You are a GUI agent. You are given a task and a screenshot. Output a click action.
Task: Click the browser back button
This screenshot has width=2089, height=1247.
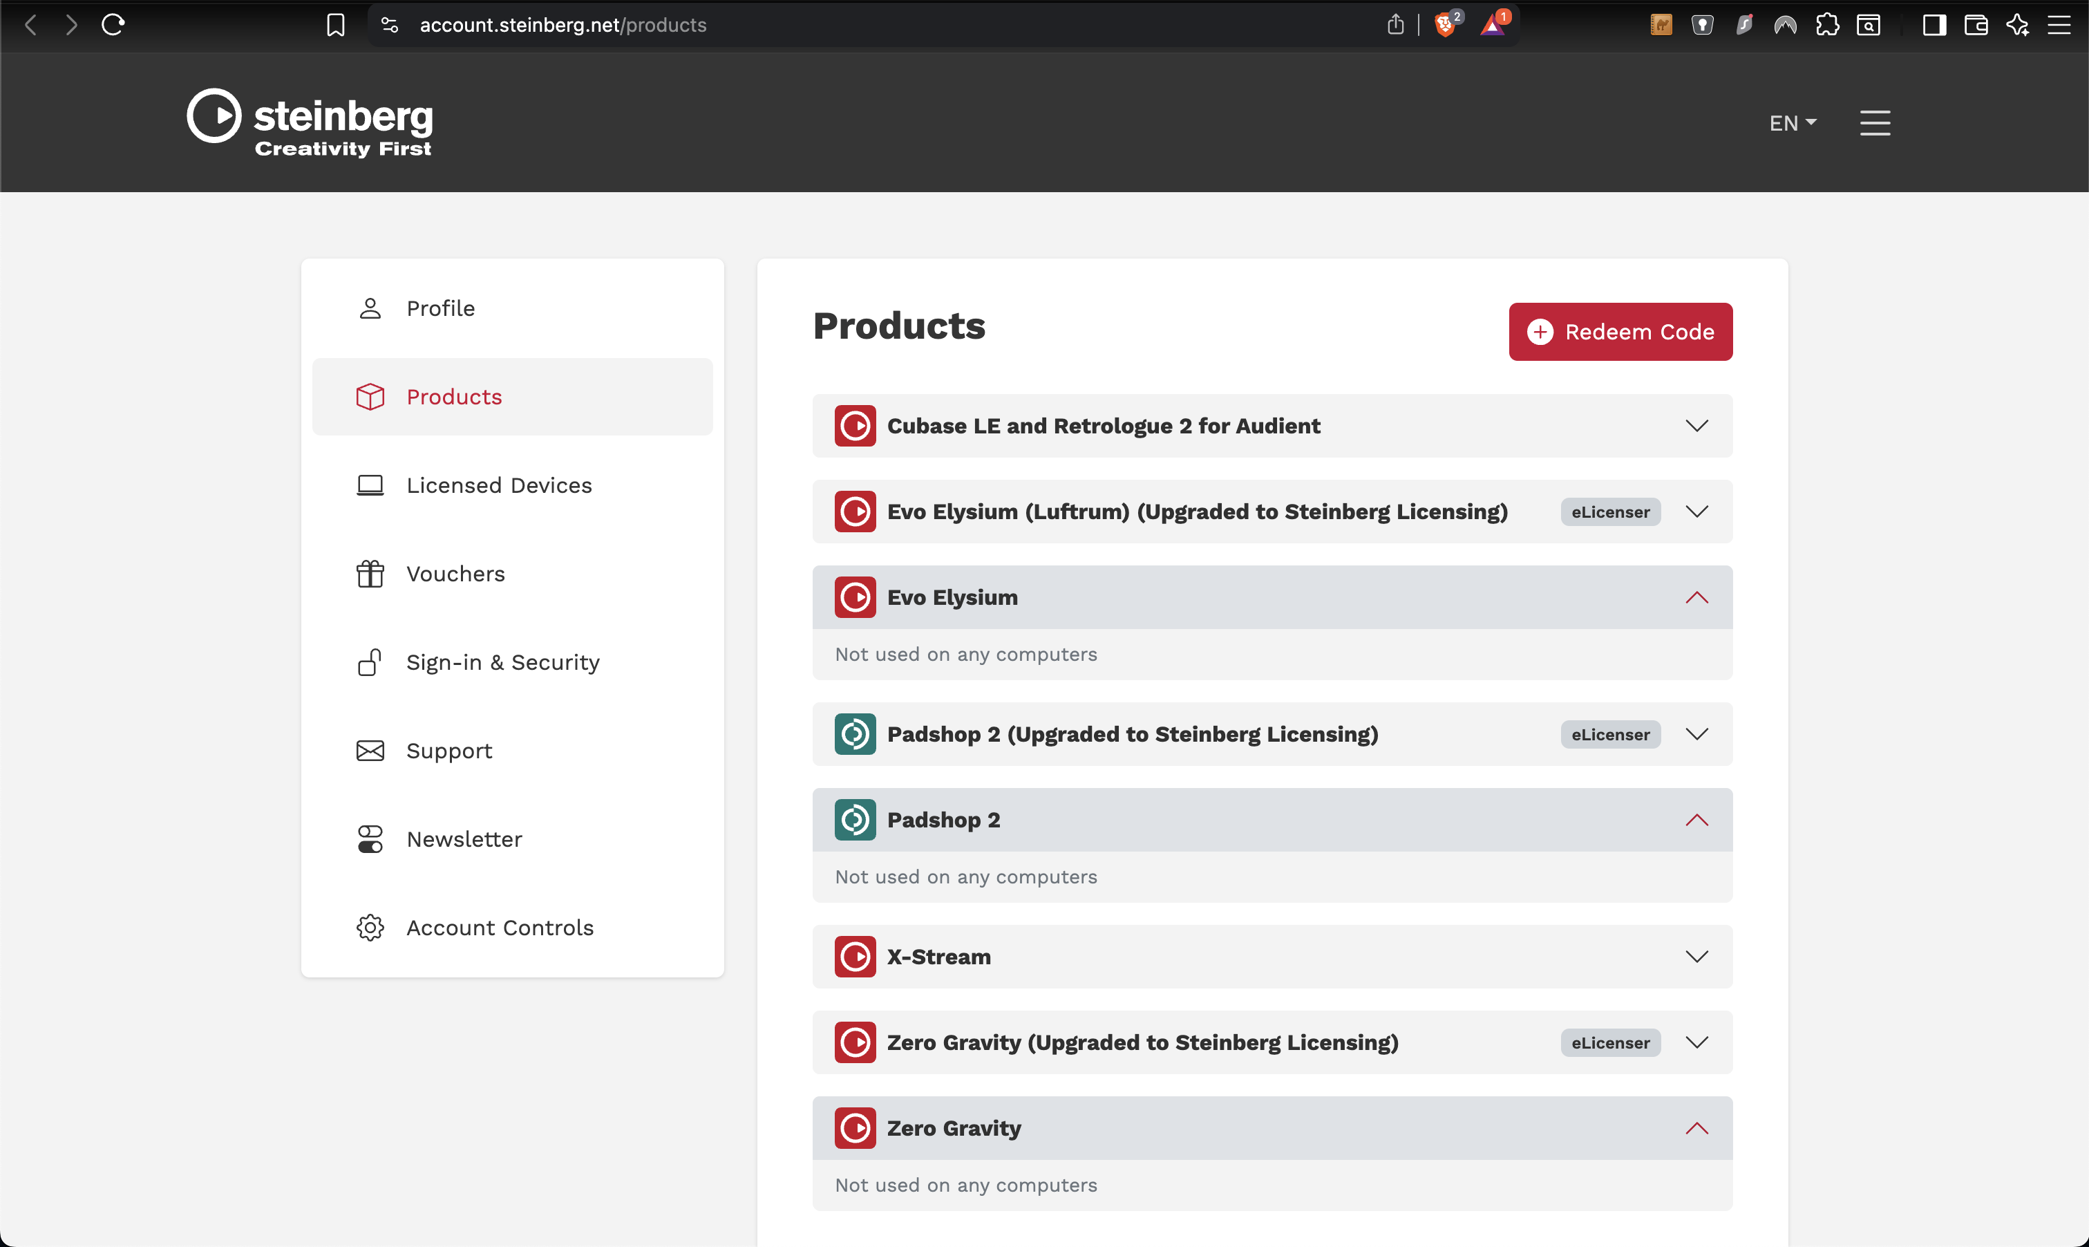[31, 25]
